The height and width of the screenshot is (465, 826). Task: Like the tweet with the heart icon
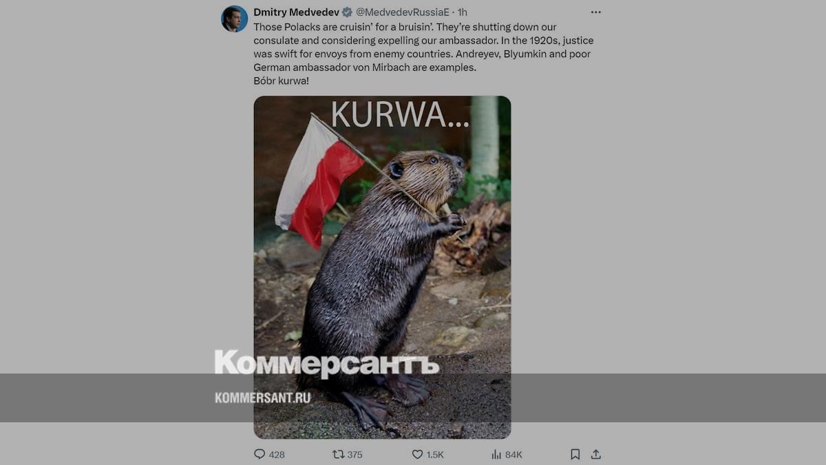click(417, 454)
